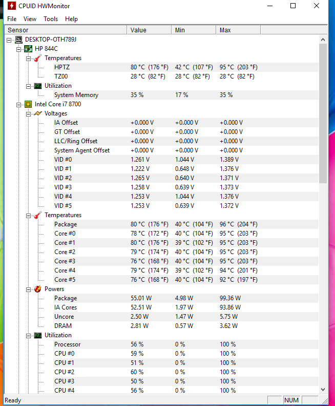Click the Intel Core i7 8700 chip icon

pos(28,104)
